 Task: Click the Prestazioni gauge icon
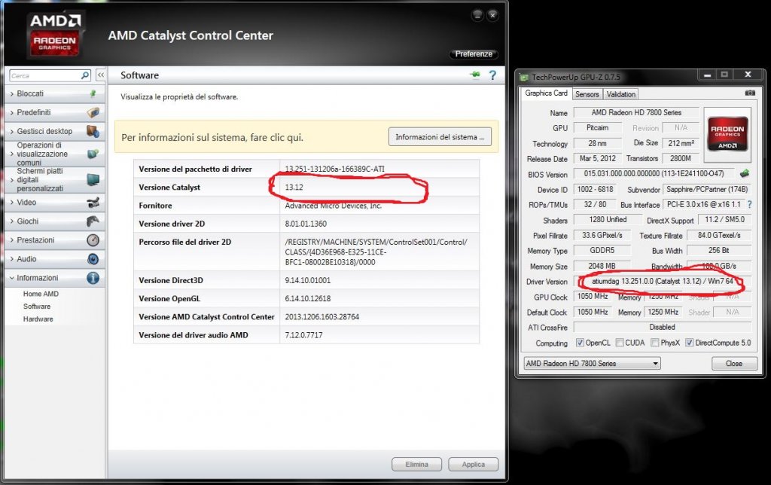click(93, 240)
